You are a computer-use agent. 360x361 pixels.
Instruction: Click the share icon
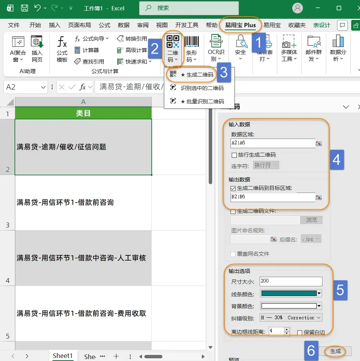click(355, 25)
